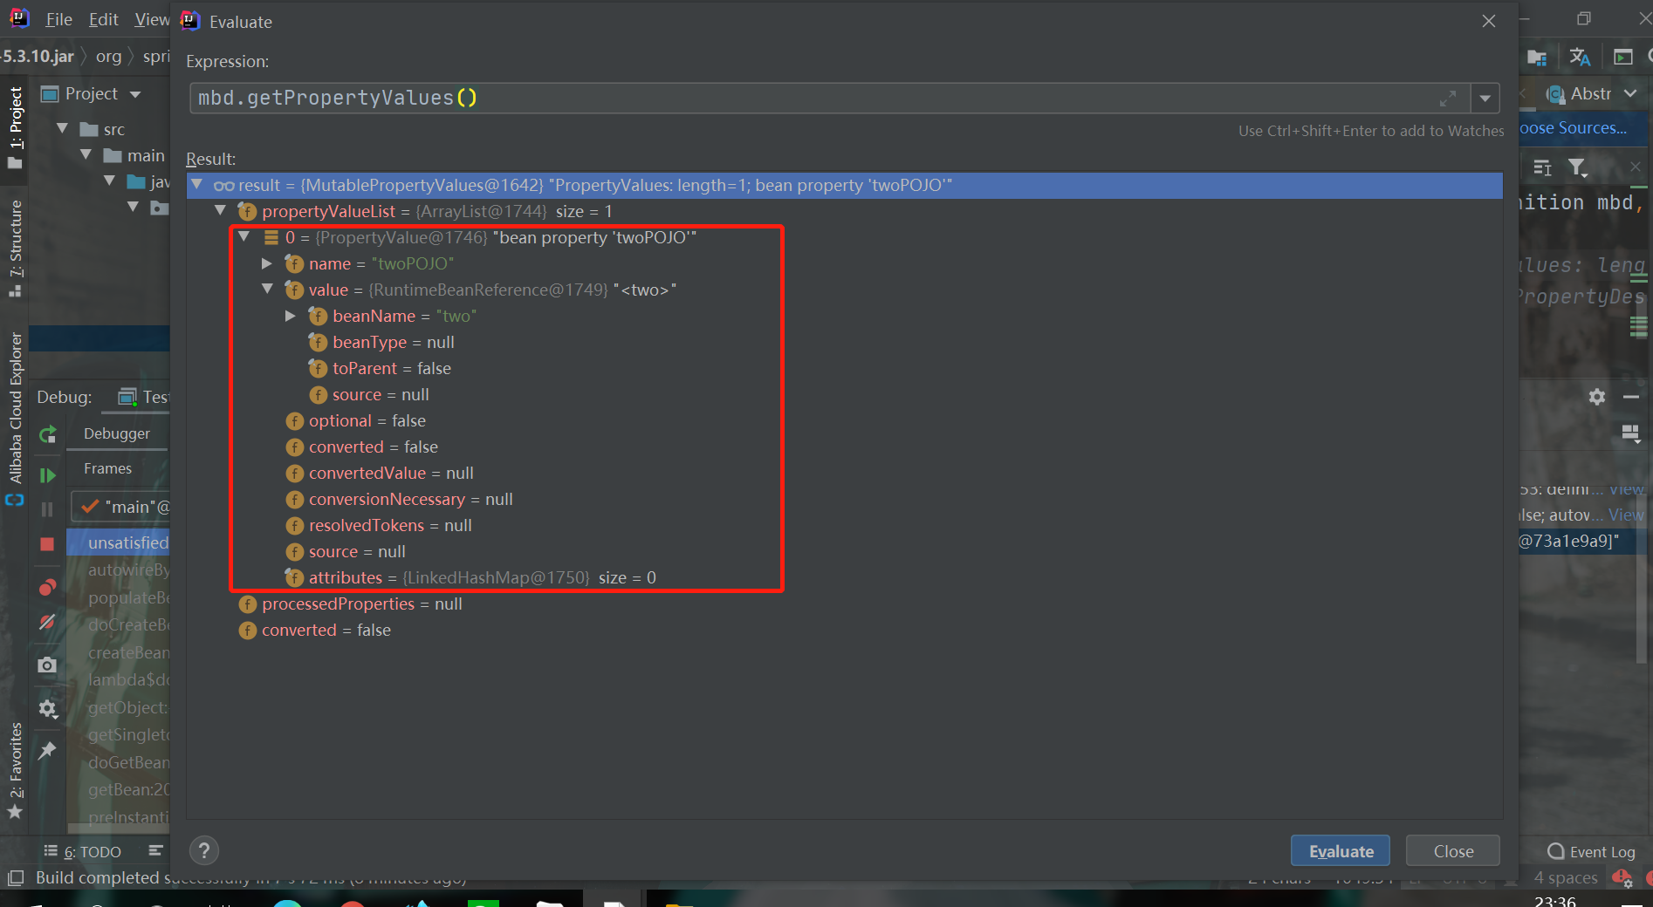Open the View menu
Image resolution: width=1653 pixels, height=907 pixels.
(x=152, y=19)
